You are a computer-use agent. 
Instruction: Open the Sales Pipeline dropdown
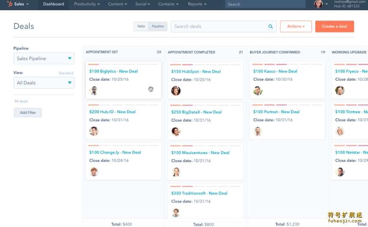[44, 59]
